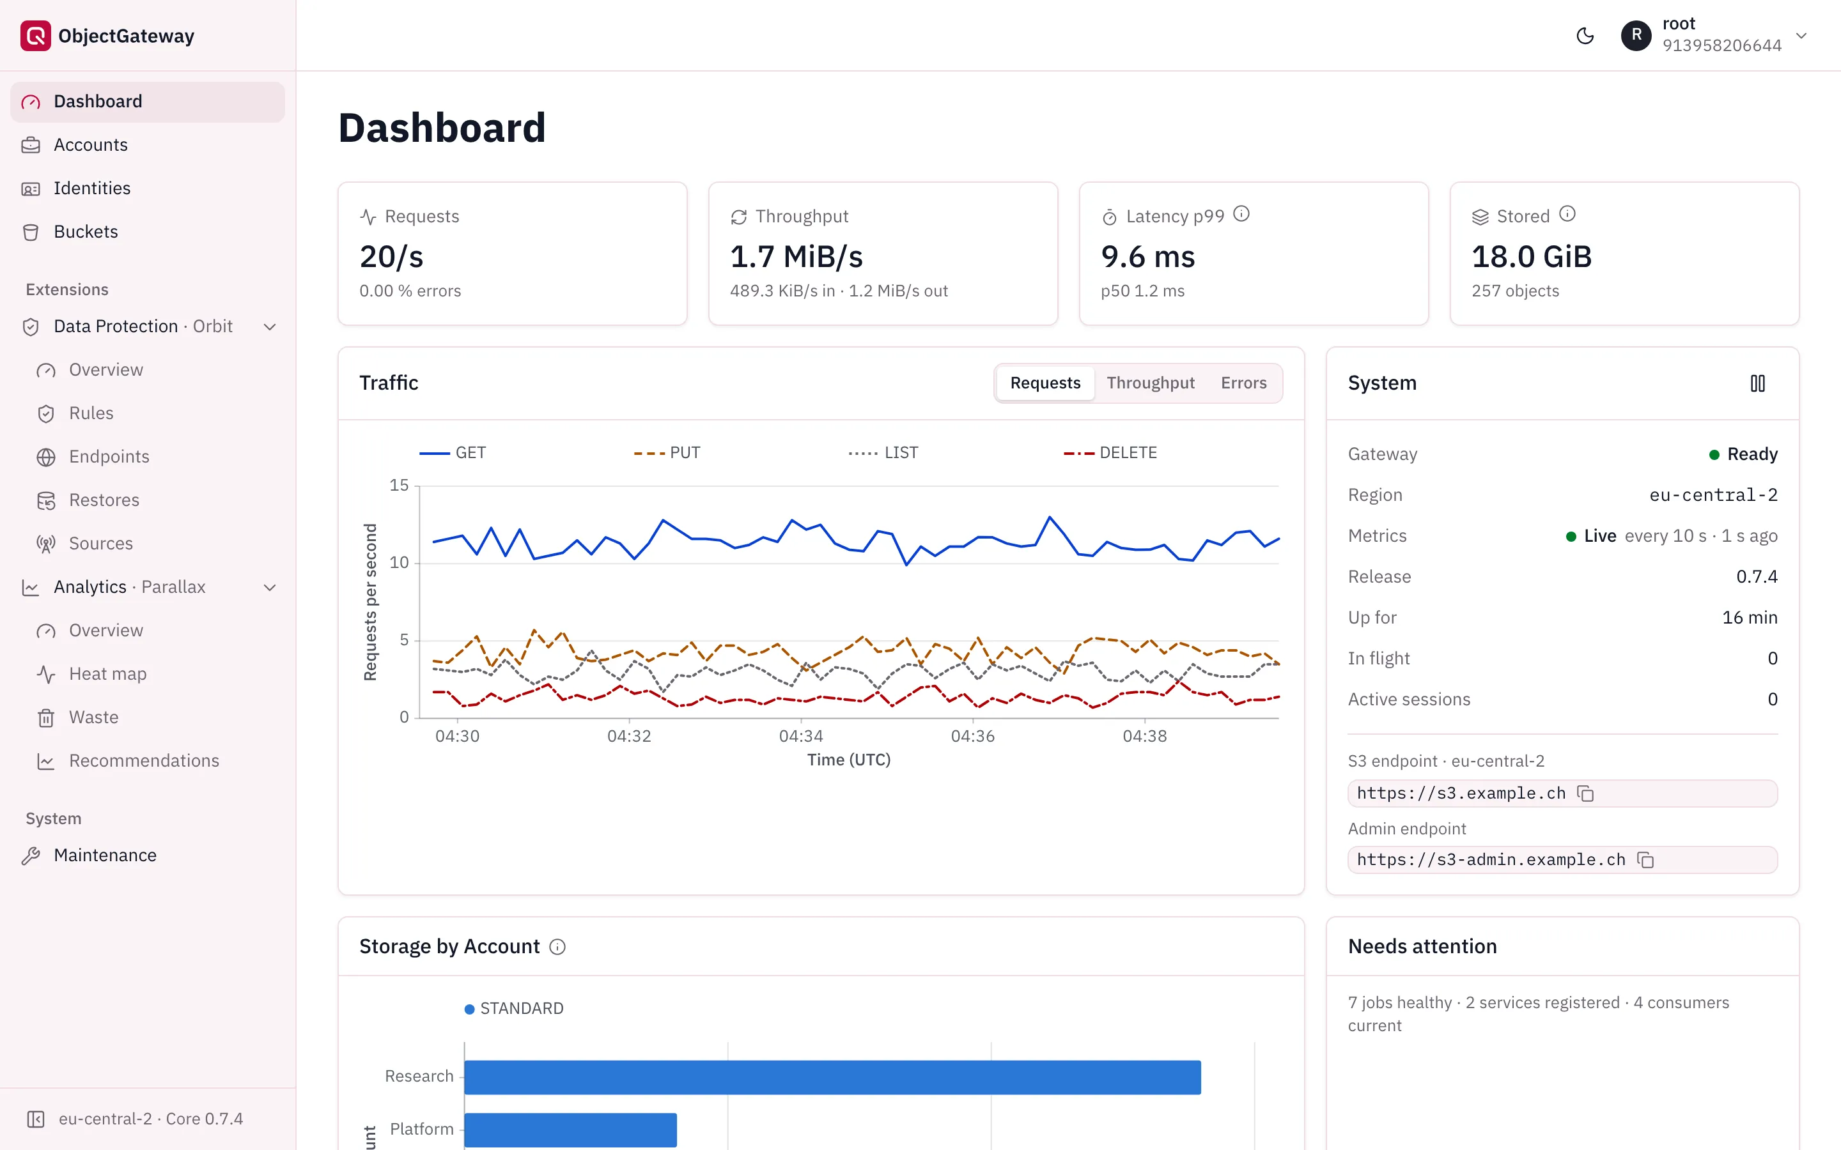The height and width of the screenshot is (1150, 1841).
Task: Collapse the sidebar via footer panel icon
Action: [x=36, y=1119]
